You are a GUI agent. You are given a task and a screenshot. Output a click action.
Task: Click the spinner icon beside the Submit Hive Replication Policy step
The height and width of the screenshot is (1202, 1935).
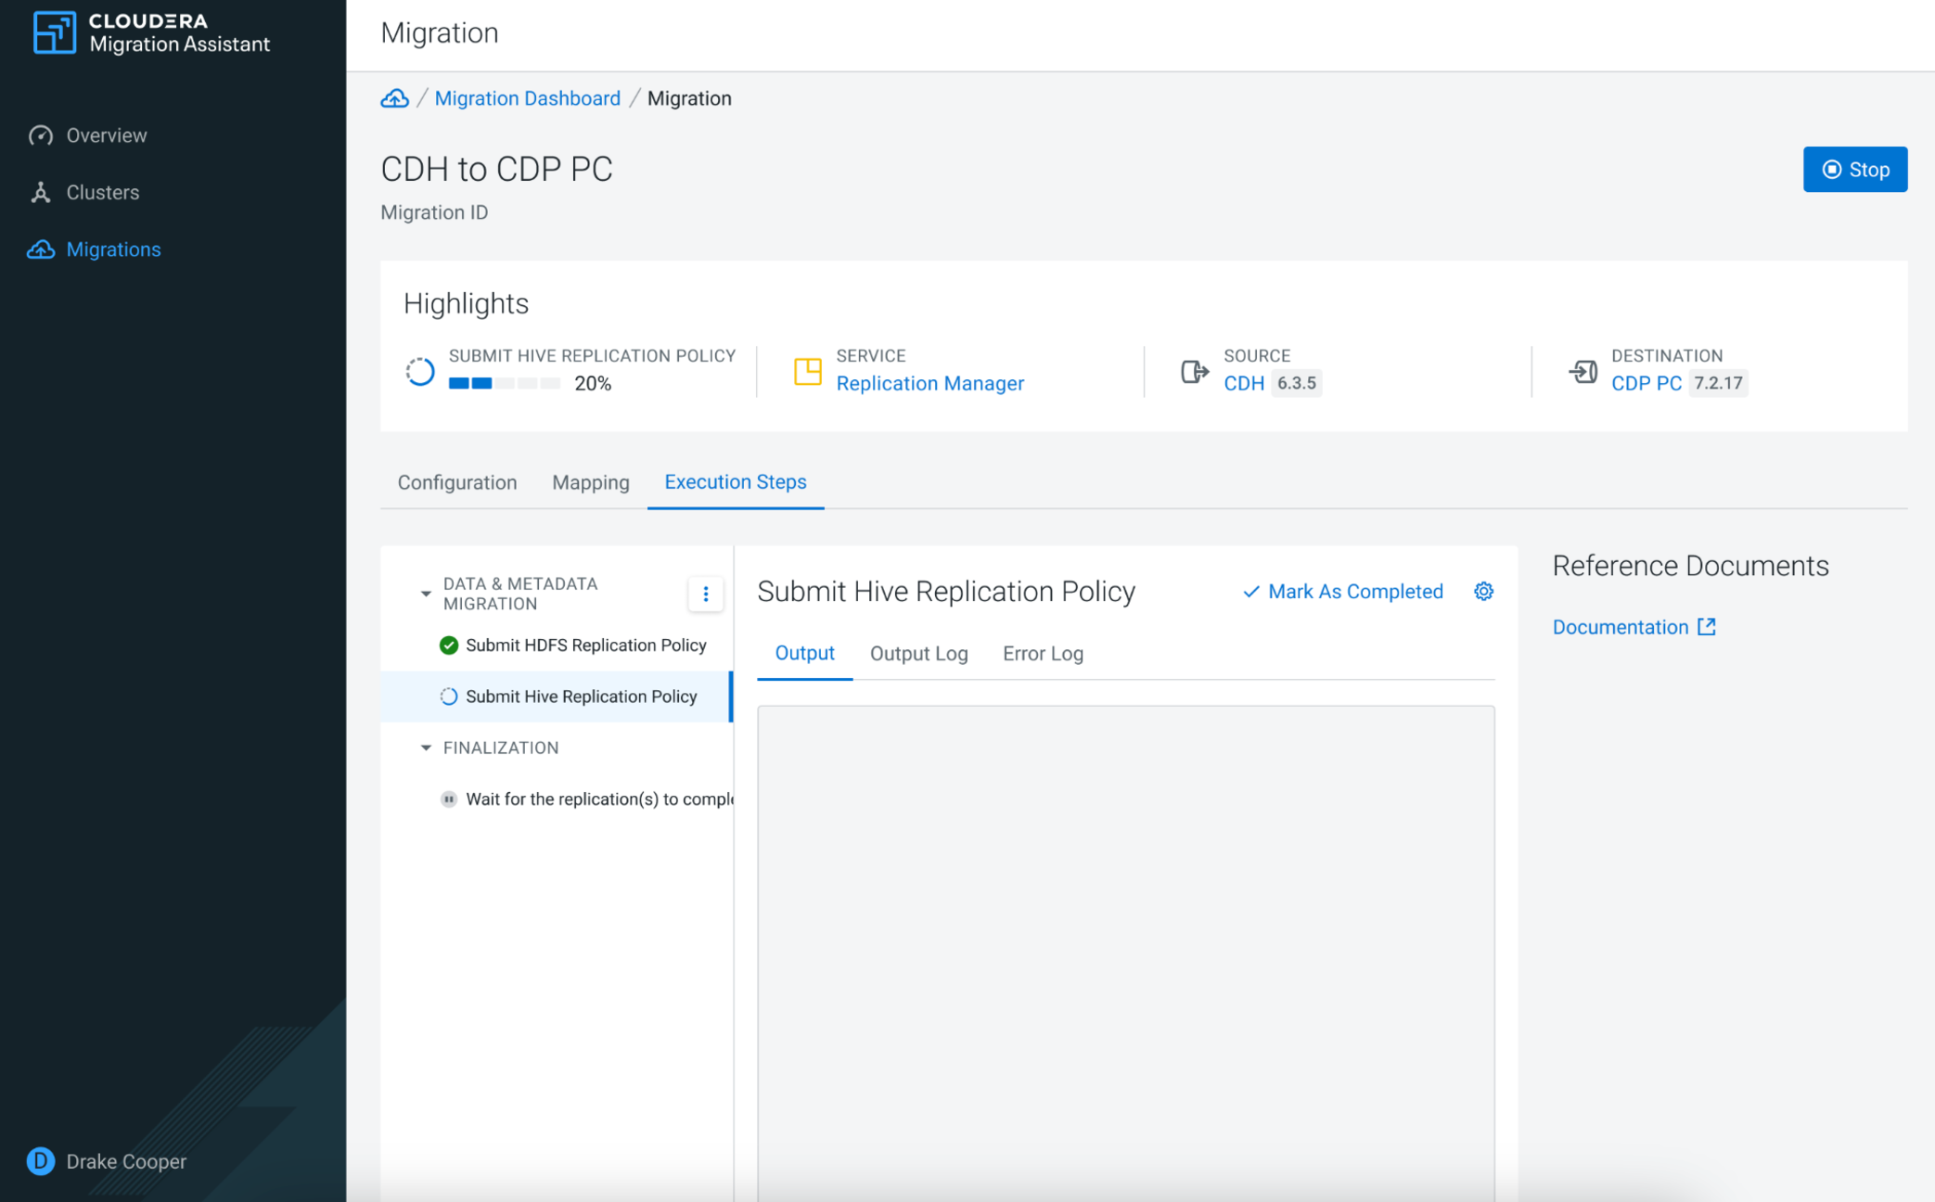[449, 697]
